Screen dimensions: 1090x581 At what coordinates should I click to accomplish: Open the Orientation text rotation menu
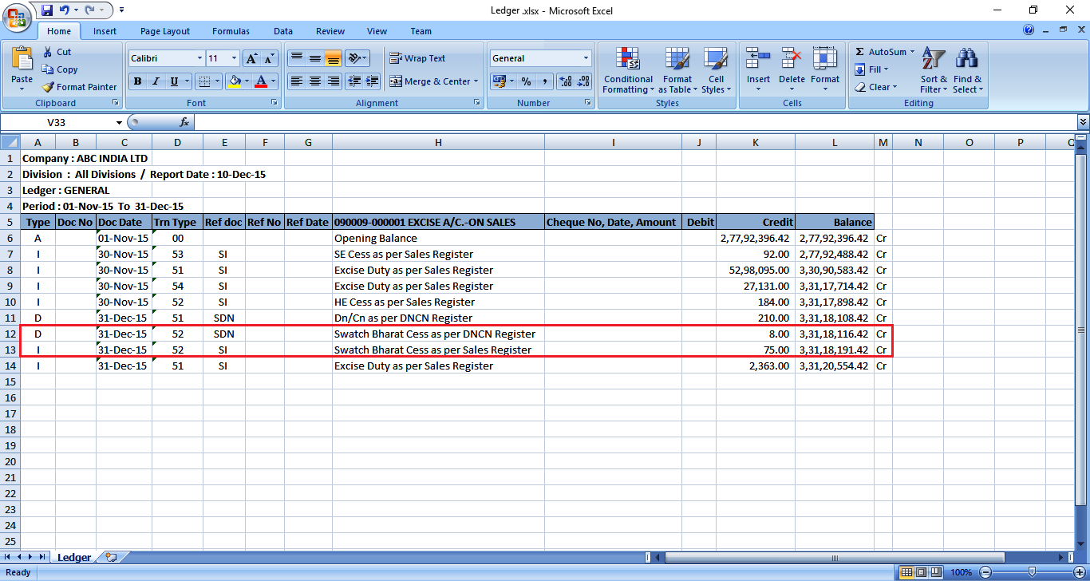point(357,58)
